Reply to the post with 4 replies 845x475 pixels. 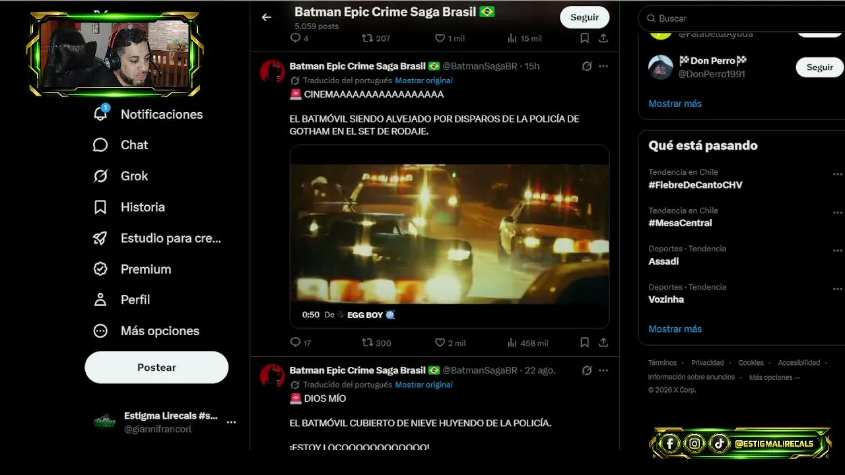click(x=295, y=38)
